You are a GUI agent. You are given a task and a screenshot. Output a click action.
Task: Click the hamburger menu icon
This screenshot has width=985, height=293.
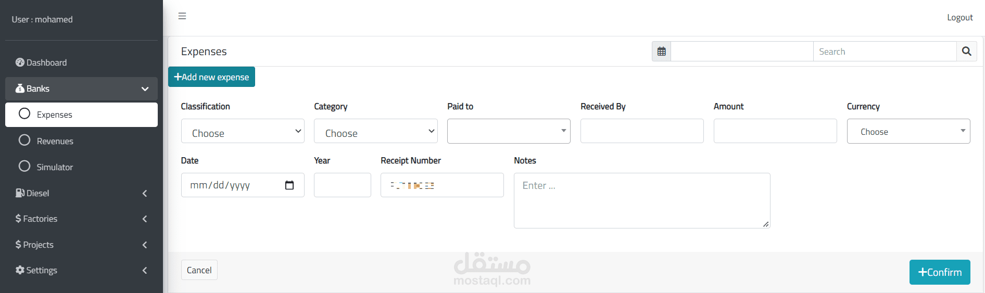click(182, 16)
